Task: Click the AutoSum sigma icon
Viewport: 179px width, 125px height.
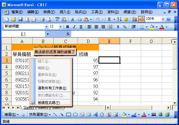Action: point(109,19)
